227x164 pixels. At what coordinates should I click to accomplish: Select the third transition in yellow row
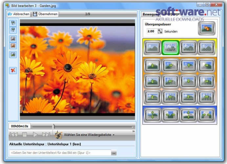(188, 48)
